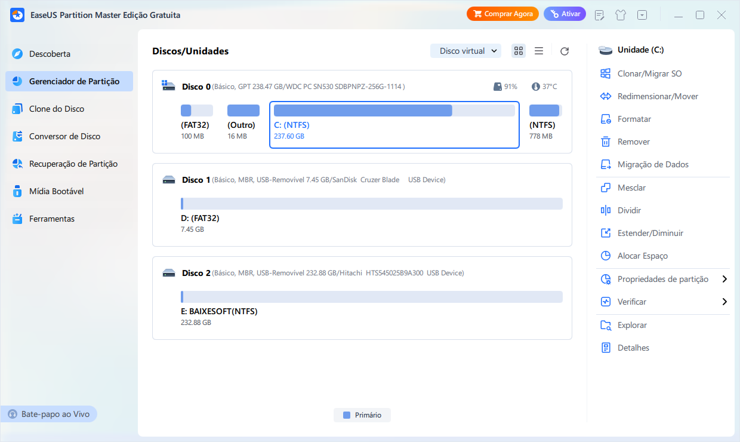Select the D: FAT32 partition bar
The width and height of the screenshot is (740, 442).
click(x=371, y=204)
